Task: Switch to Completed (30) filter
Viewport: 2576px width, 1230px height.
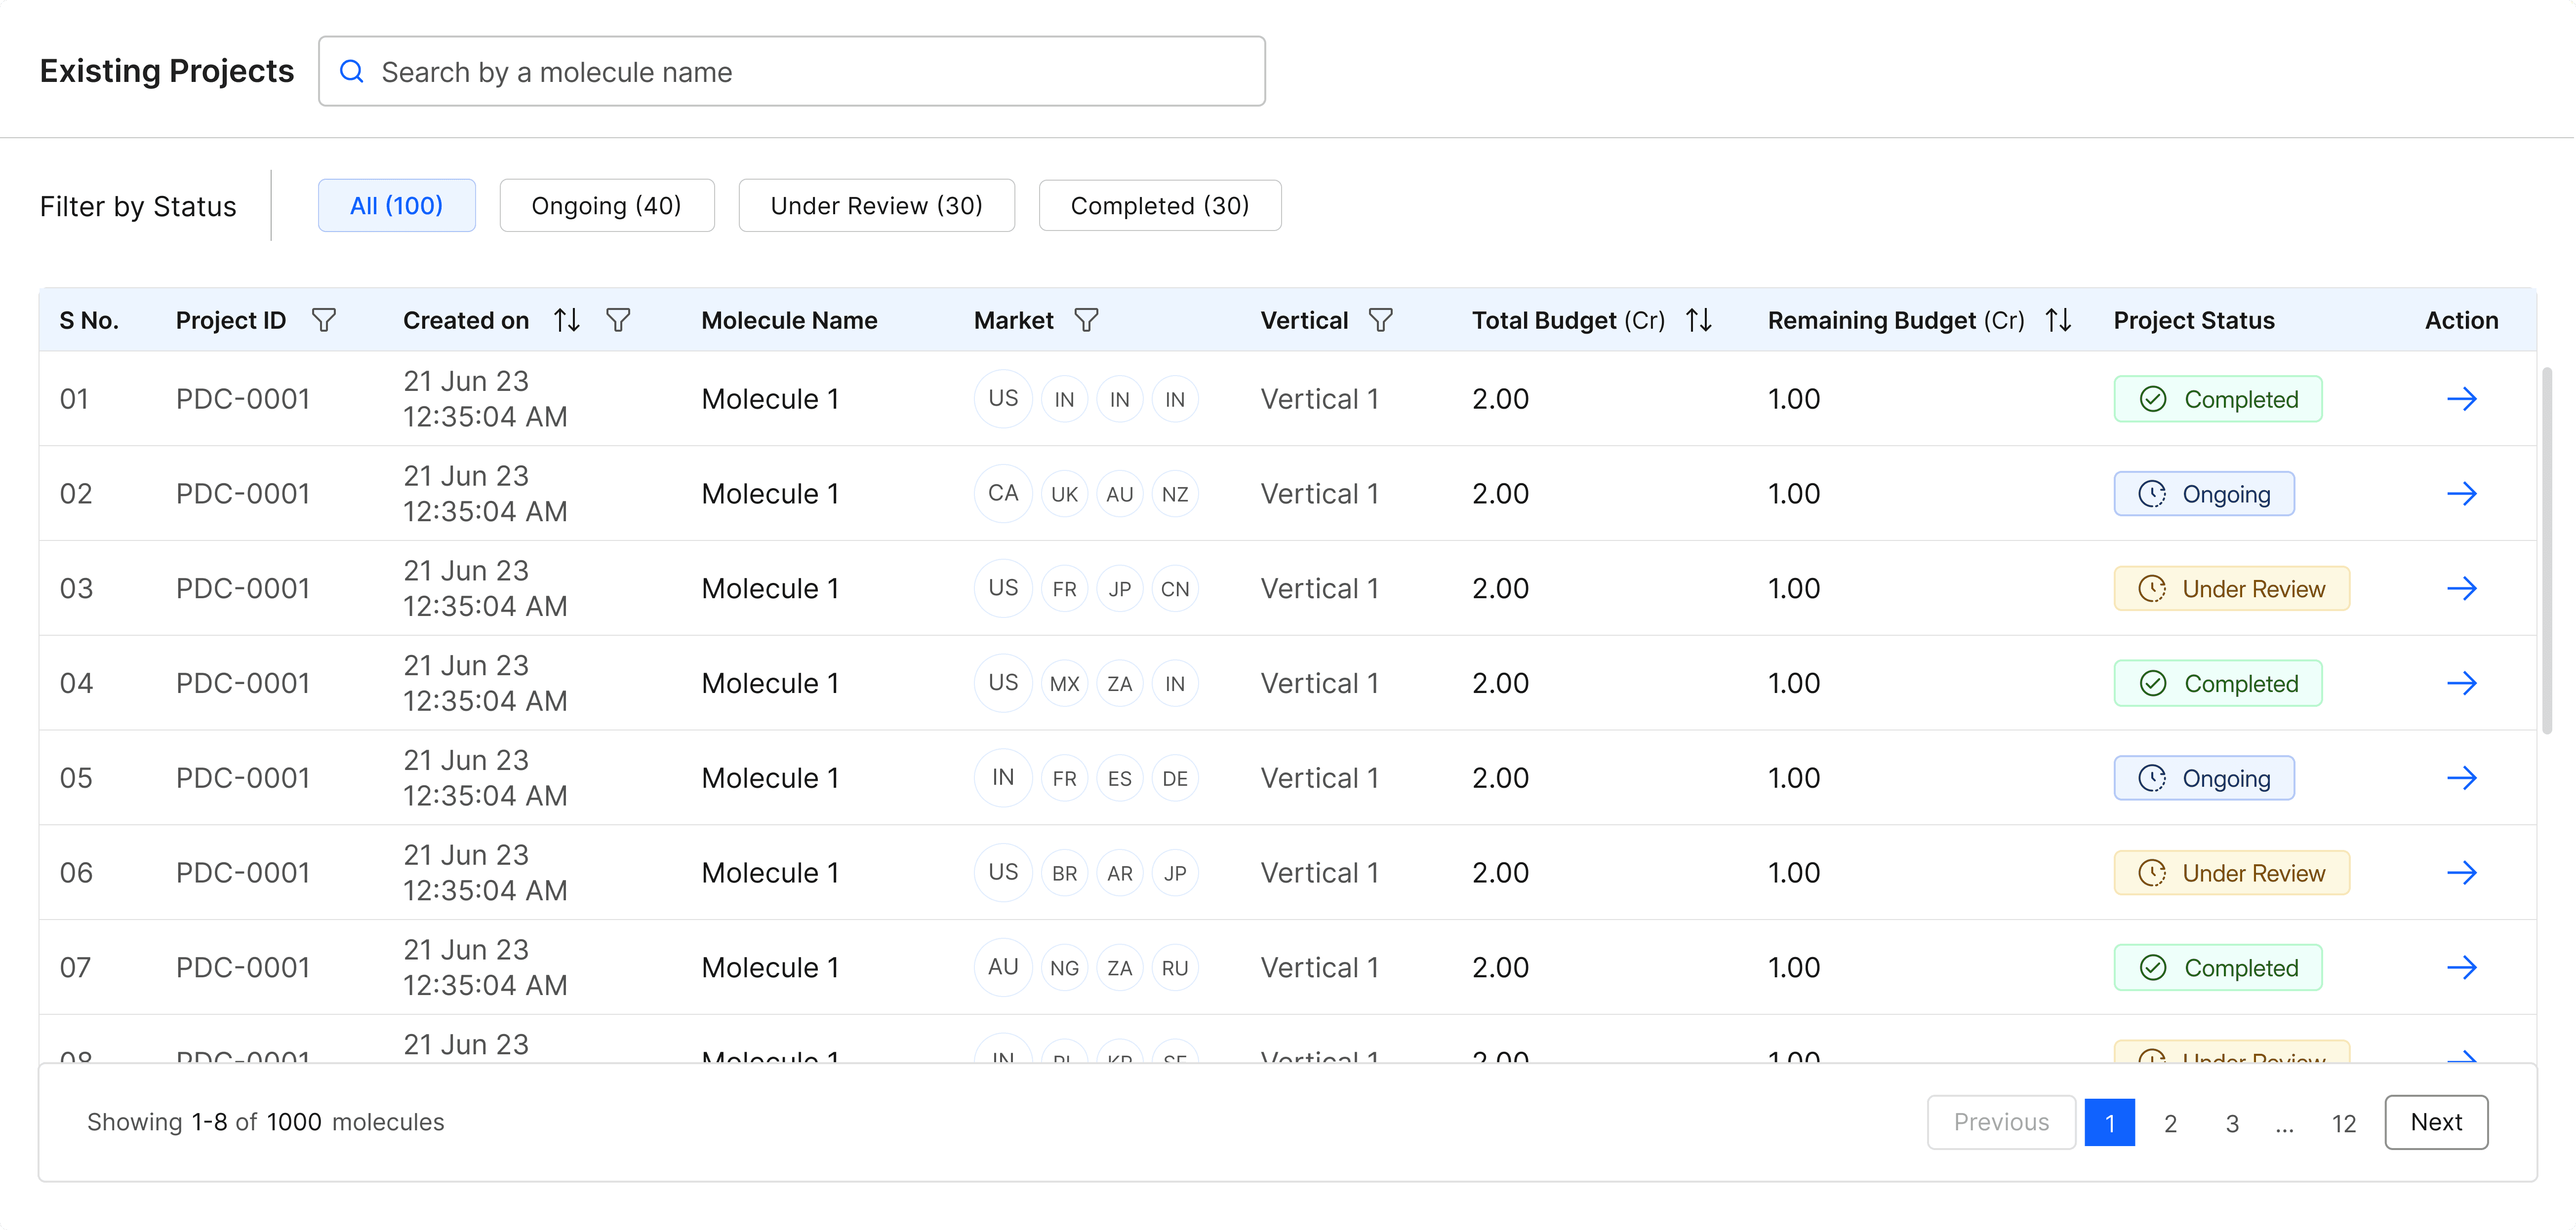Action: point(1159,206)
